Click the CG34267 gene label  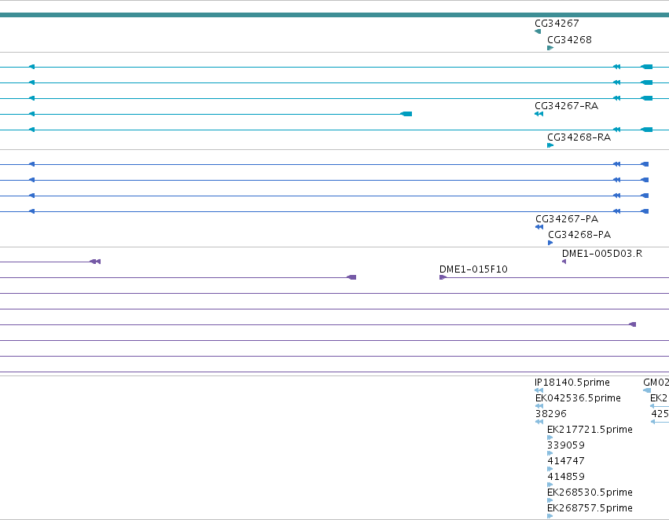point(557,23)
